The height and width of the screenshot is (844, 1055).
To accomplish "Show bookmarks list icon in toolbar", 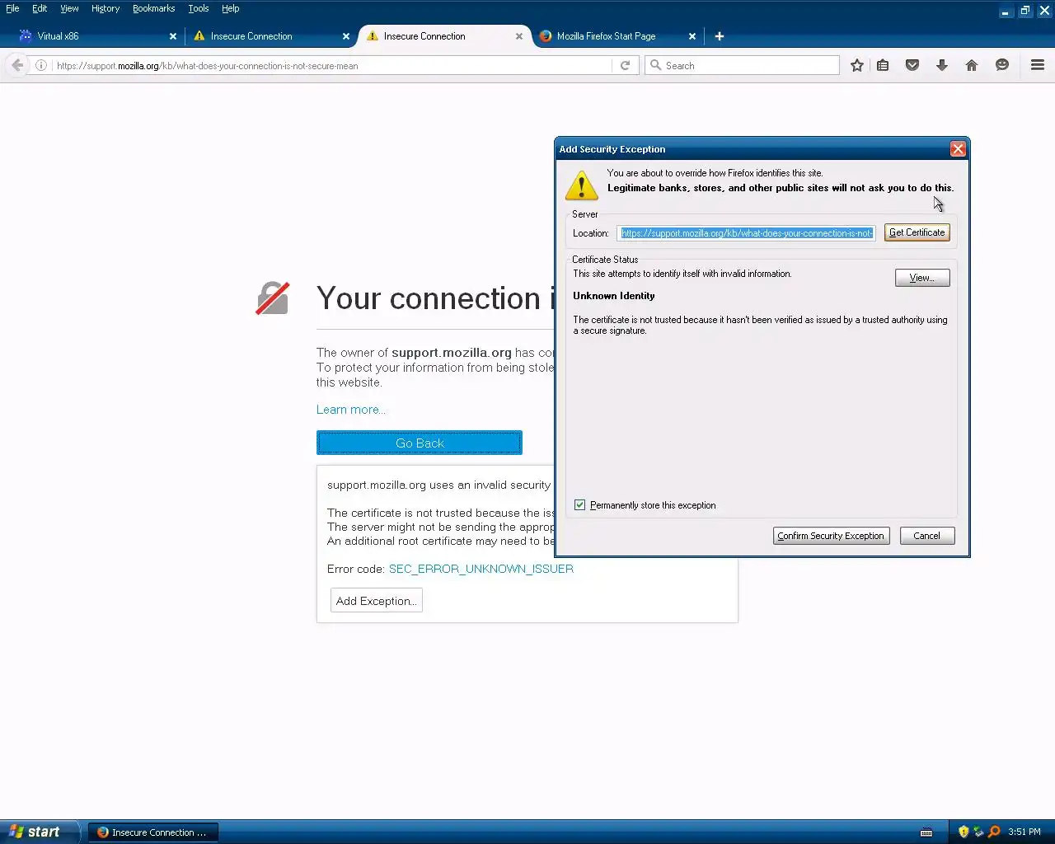I will pos(883,65).
